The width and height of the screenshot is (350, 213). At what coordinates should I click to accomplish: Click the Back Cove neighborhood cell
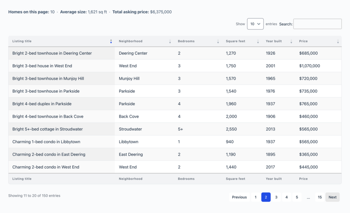coord(145,116)
